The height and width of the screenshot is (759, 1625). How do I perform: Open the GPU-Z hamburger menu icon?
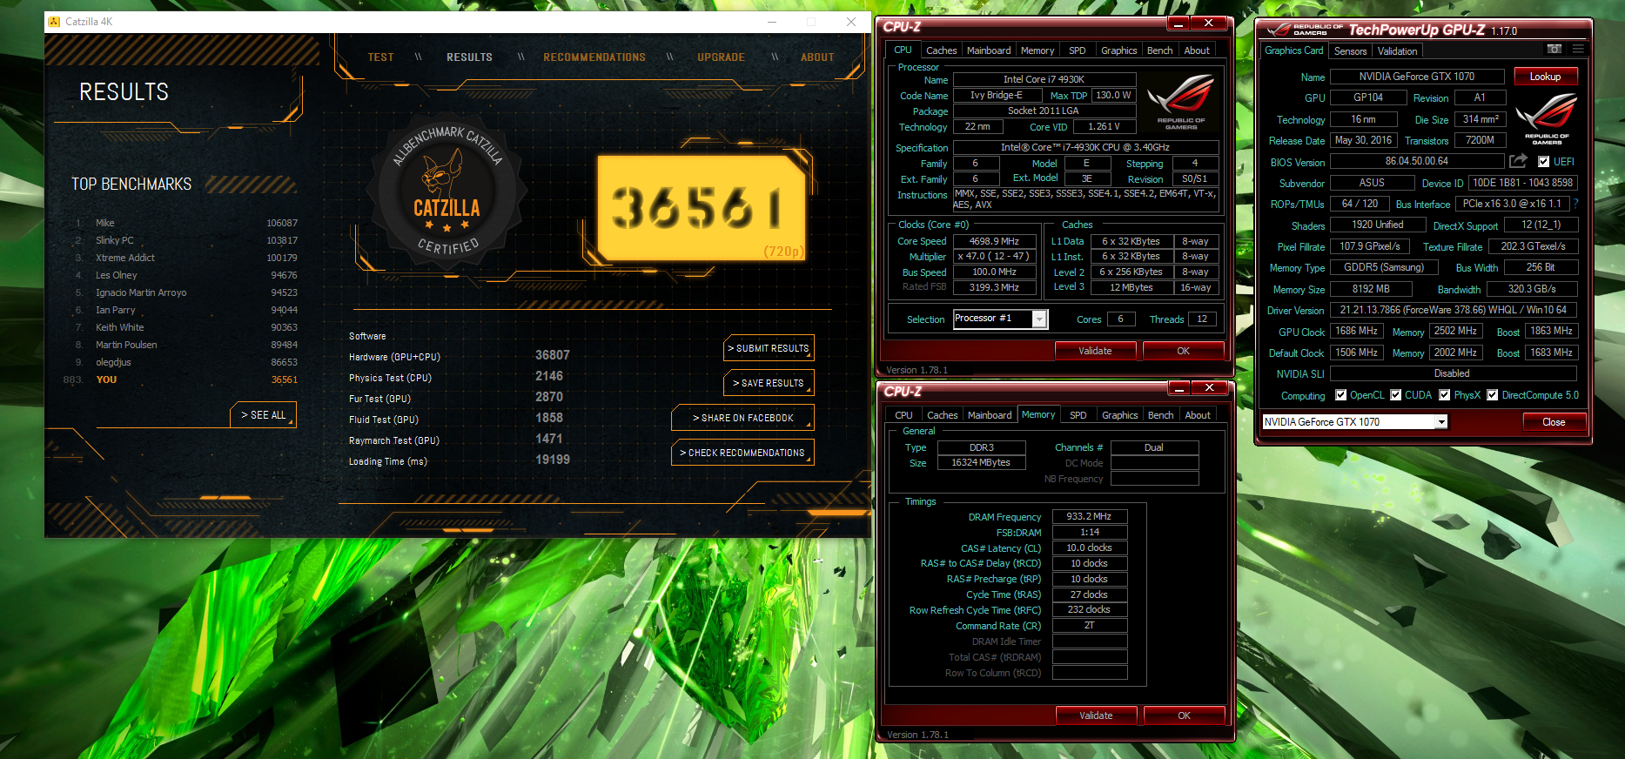pyautogui.click(x=1578, y=49)
